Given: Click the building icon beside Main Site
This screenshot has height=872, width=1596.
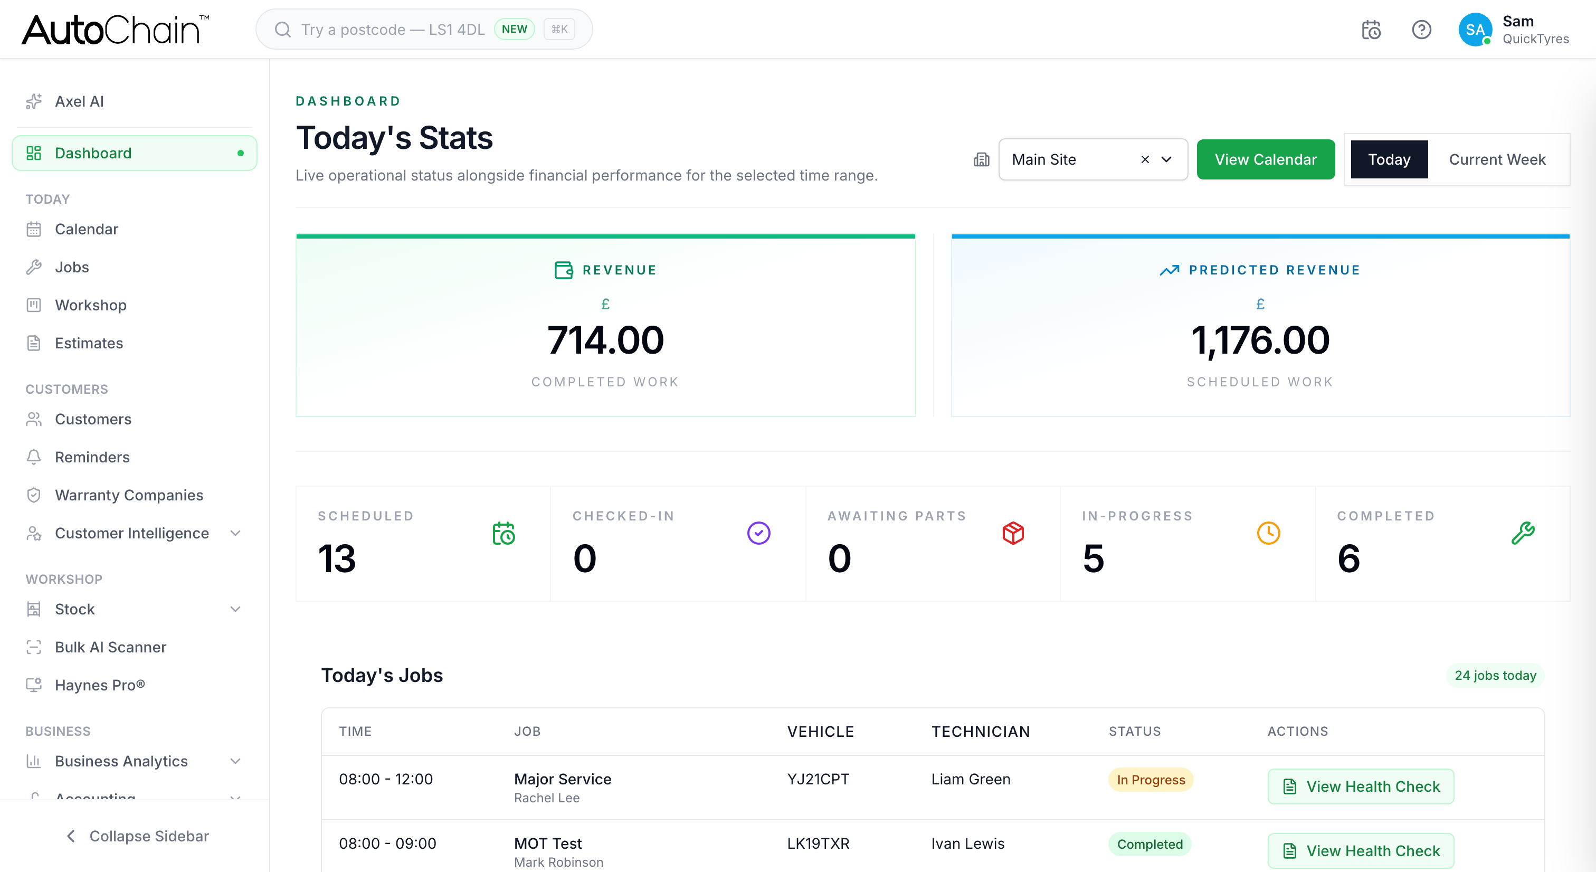Looking at the screenshot, I should click(981, 160).
